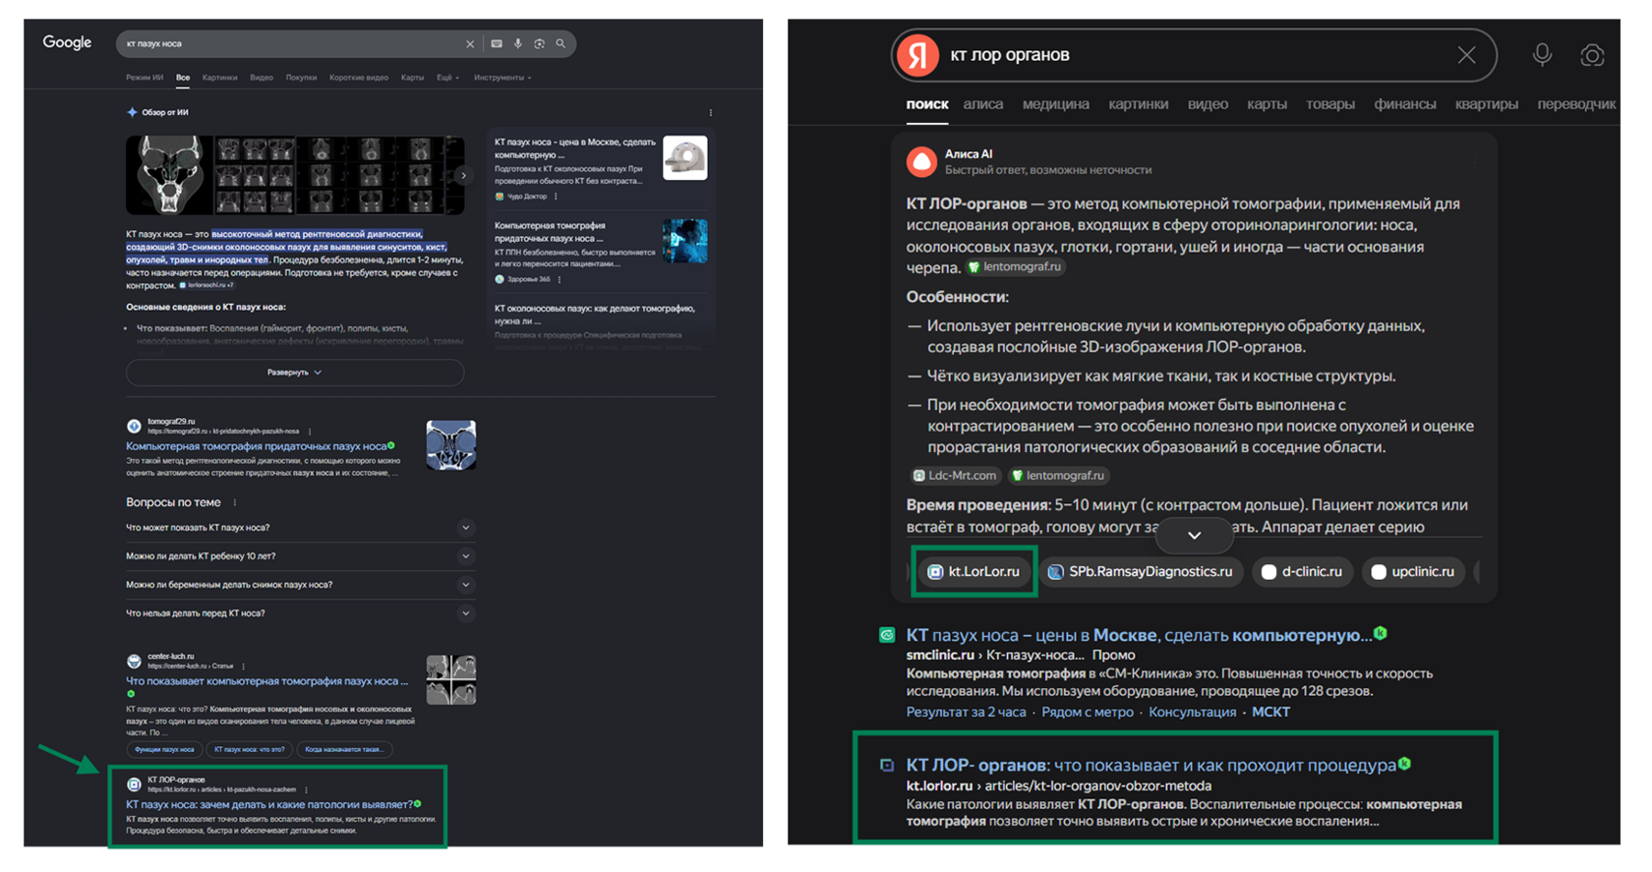The height and width of the screenshot is (872, 1652).
Task: Open the three-dot menu of the kt.lorlor.ru Google result
Action: pos(306,789)
